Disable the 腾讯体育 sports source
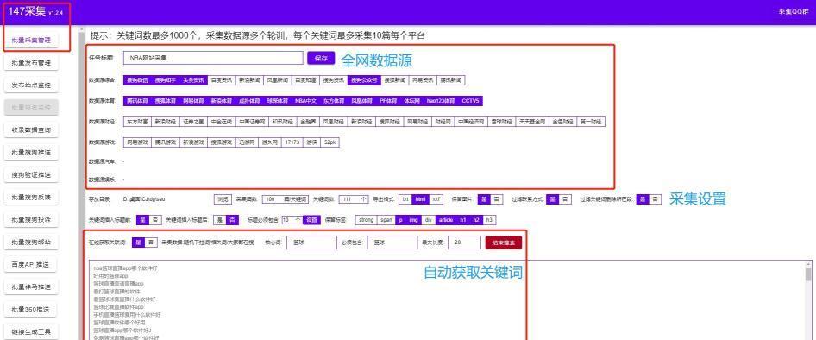The width and height of the screenshot is (816, 340). coord(137,100)
